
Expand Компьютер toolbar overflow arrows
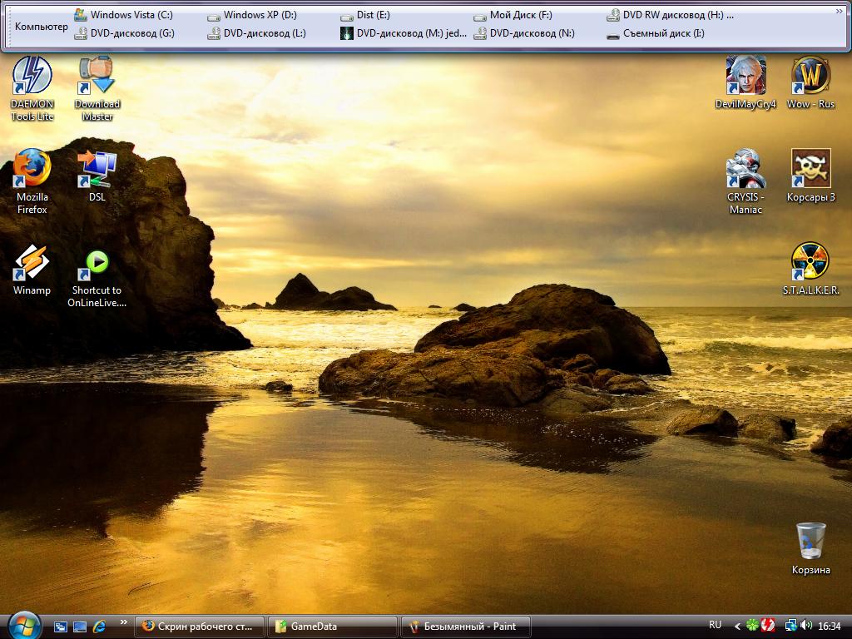pos(840,12)
